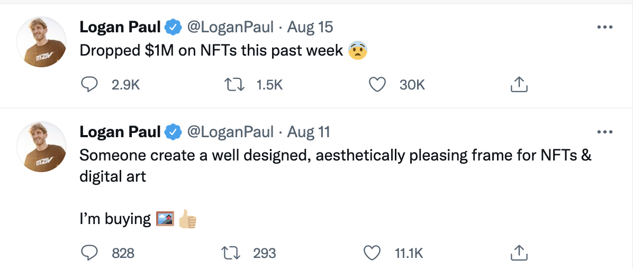Click the Logan Paul name on the Aug 11 tweet
633x268 pixels.
tap(120, 132)
